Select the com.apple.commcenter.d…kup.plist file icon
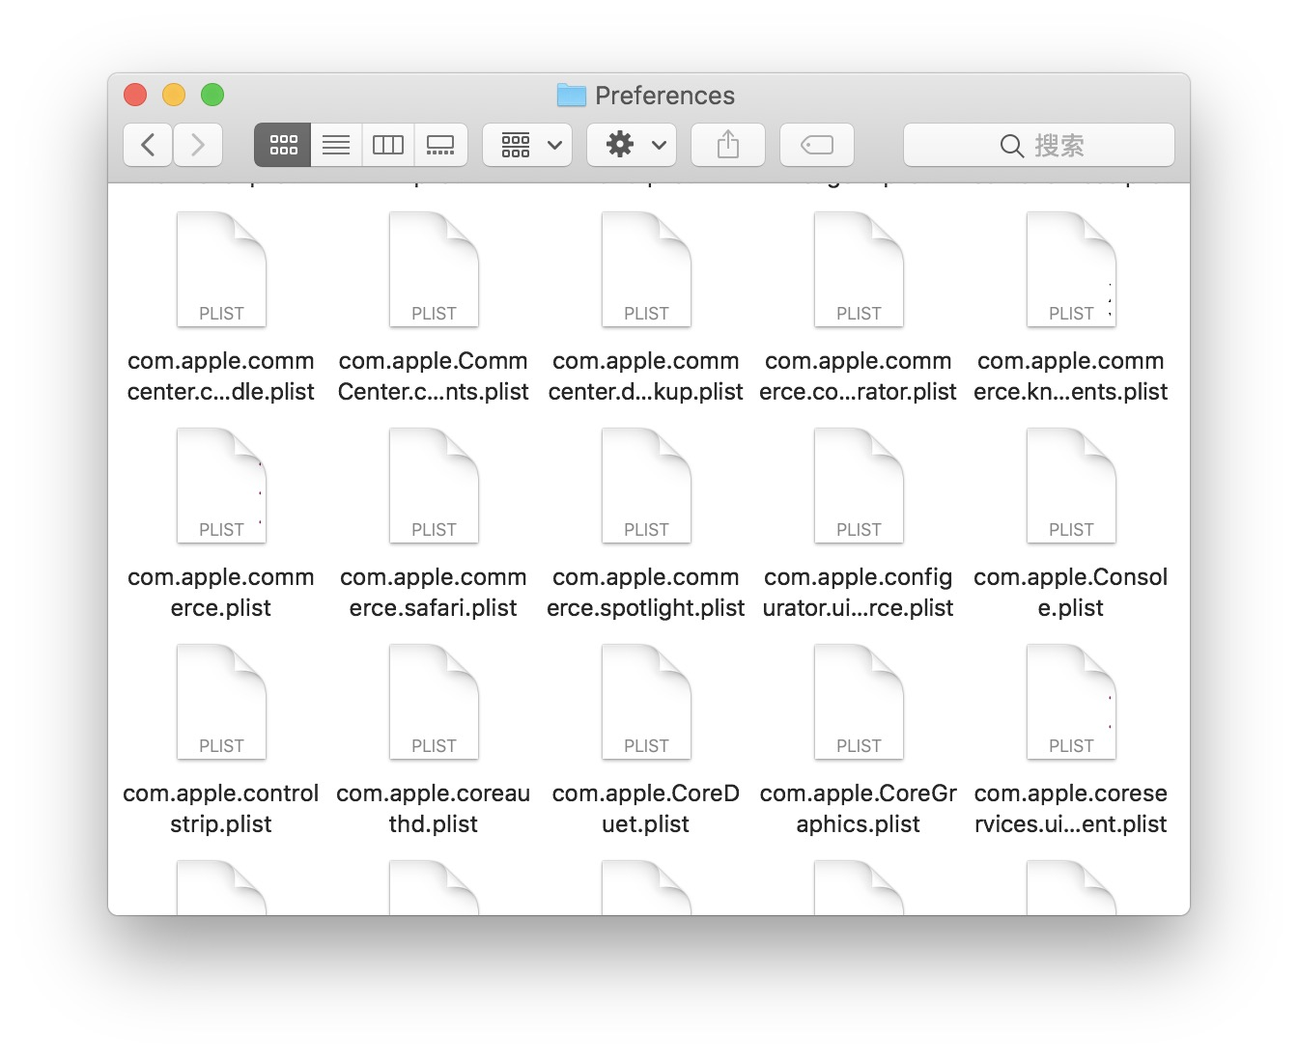Viewport: 1298px width, 1058px height. 646,269
